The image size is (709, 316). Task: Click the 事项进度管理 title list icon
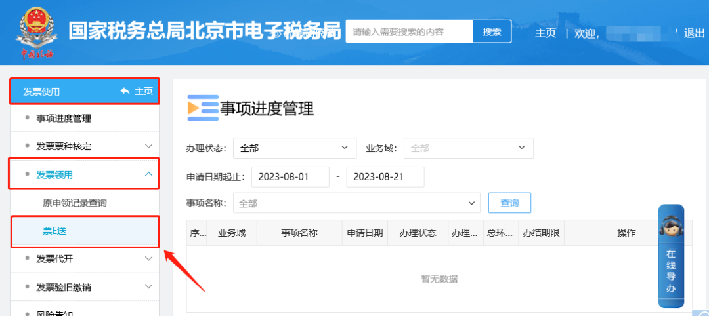click(202, 108)
